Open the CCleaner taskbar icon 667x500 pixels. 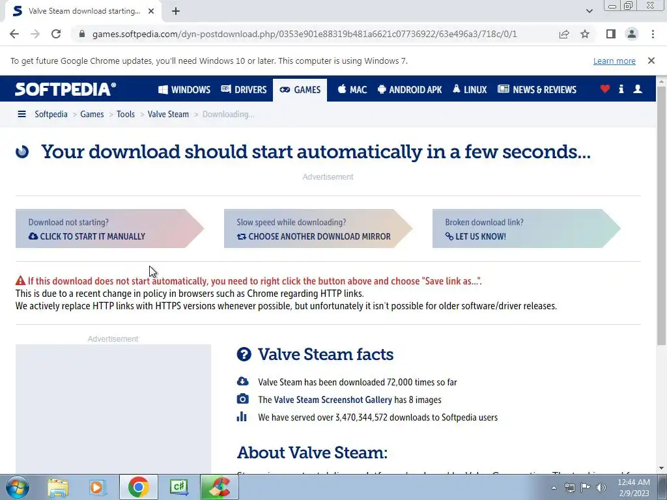point(219,487)
